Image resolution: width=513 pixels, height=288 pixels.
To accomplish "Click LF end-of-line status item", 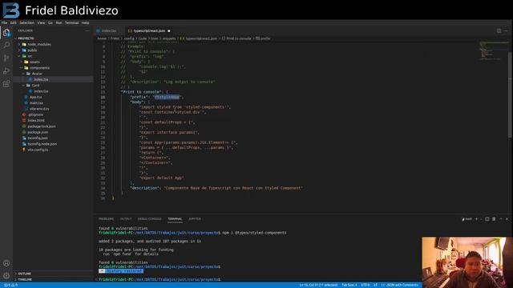I will (x=376, y=285).
